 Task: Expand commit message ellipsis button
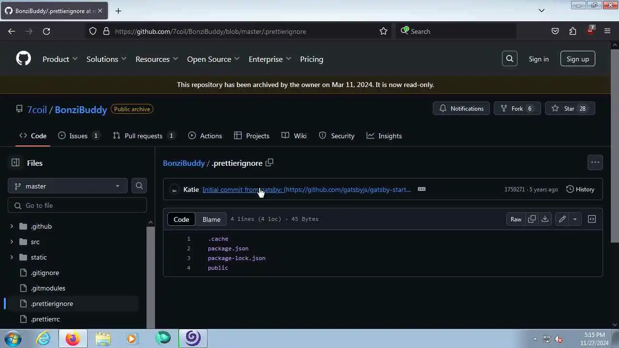coord(422,189)
